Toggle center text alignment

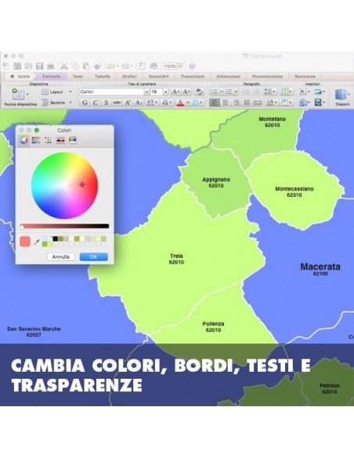click(225, 103)
